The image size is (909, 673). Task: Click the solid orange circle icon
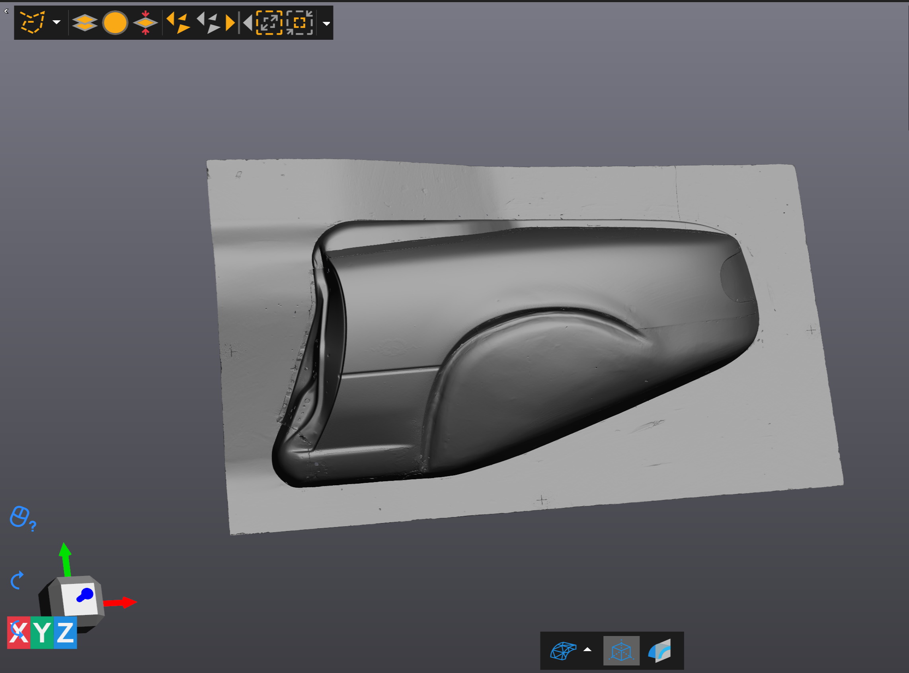coord(115,23)
